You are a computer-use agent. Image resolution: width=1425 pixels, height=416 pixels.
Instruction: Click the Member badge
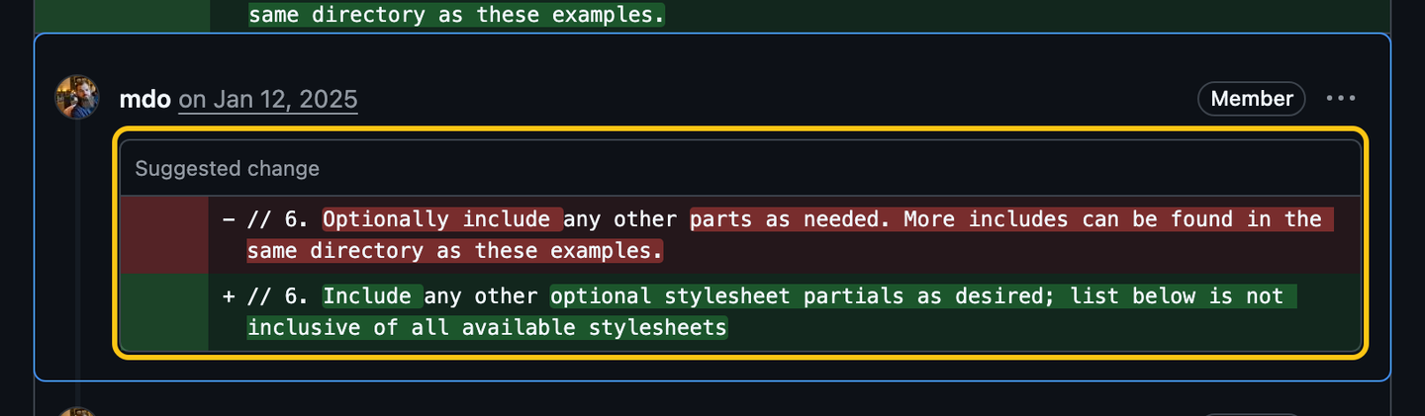pos(1252,99)
